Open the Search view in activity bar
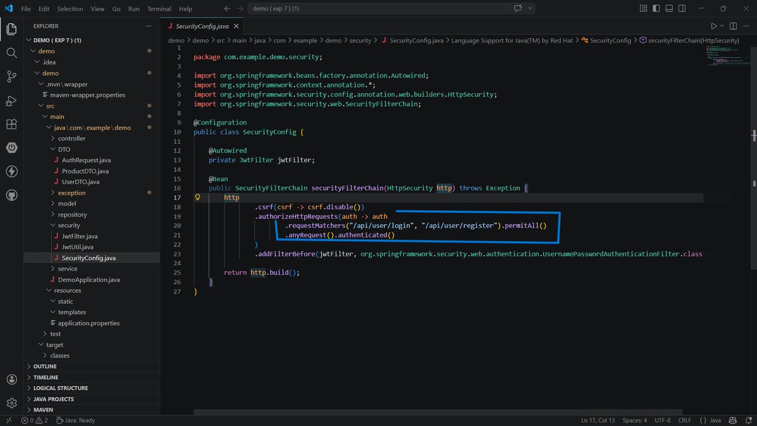This screenshot has height=426, width=757. pyautogui.click(x=11, y=53)
